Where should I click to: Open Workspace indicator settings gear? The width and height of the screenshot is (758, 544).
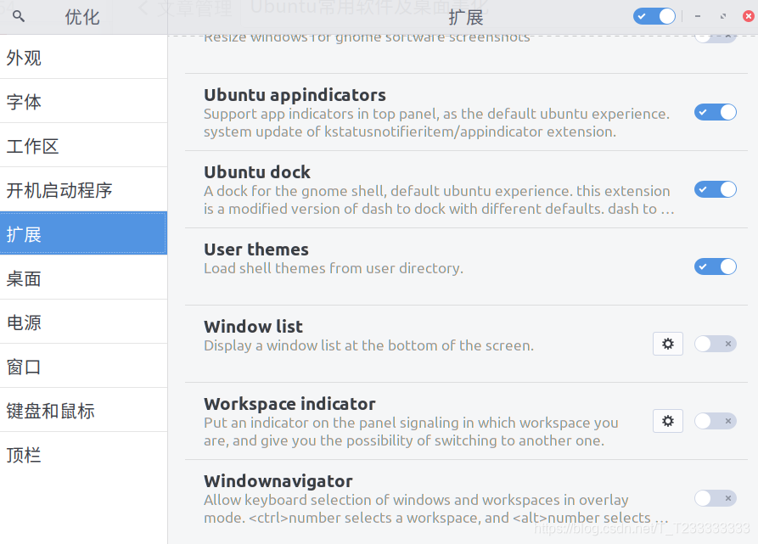coord(668,421)
